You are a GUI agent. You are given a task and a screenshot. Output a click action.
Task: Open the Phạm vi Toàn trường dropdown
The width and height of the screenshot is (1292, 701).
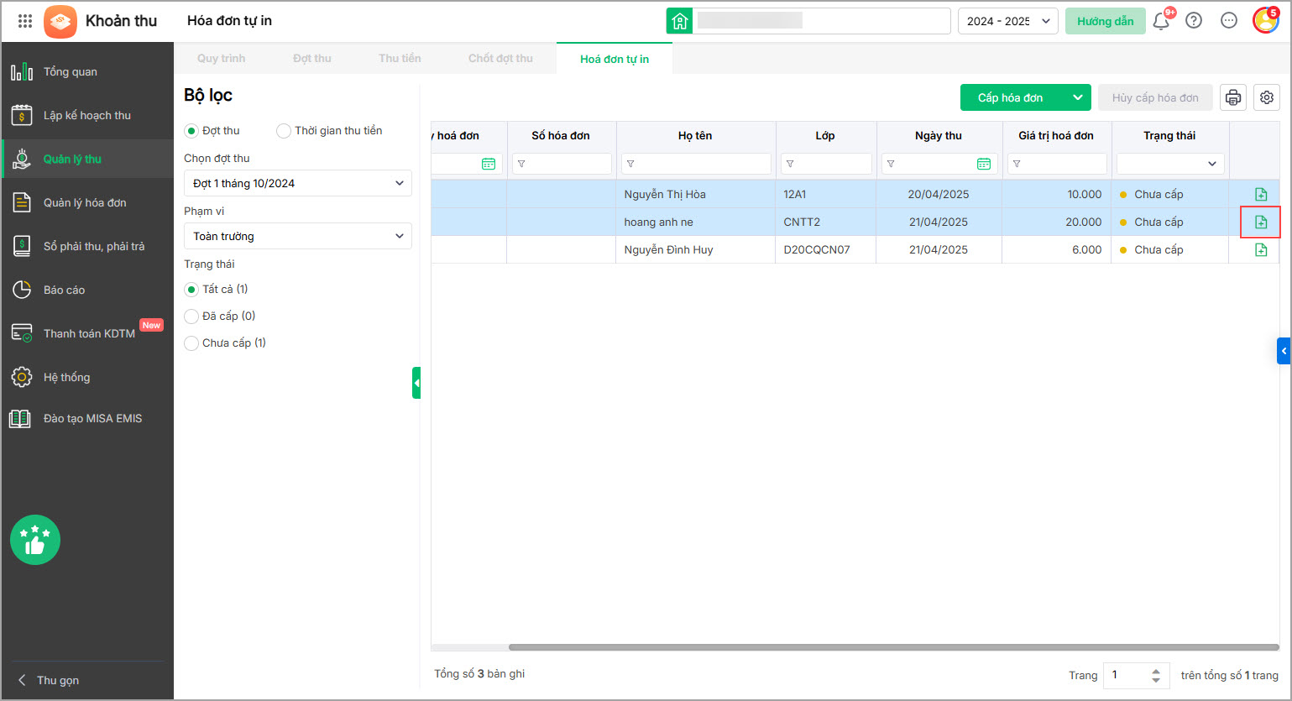298,236
